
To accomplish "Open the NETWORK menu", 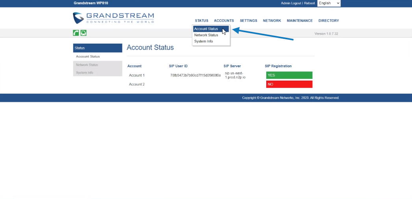I will [272, 21].
